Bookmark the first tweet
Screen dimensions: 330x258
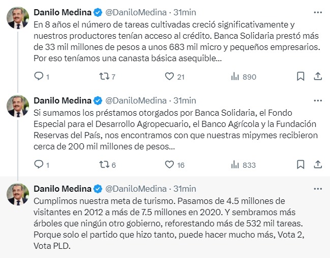(301, 76)
